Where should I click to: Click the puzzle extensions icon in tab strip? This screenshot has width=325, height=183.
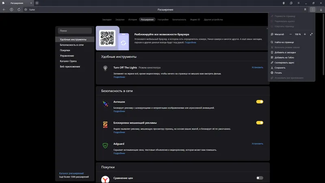click(3, 3)
